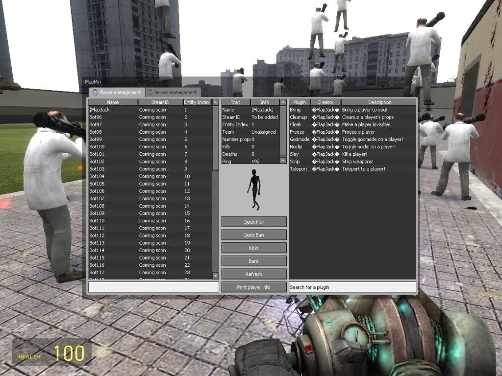The height and width of the screenshot is (376, 502).
Task: Focus the player search input field
Action: 153,287
